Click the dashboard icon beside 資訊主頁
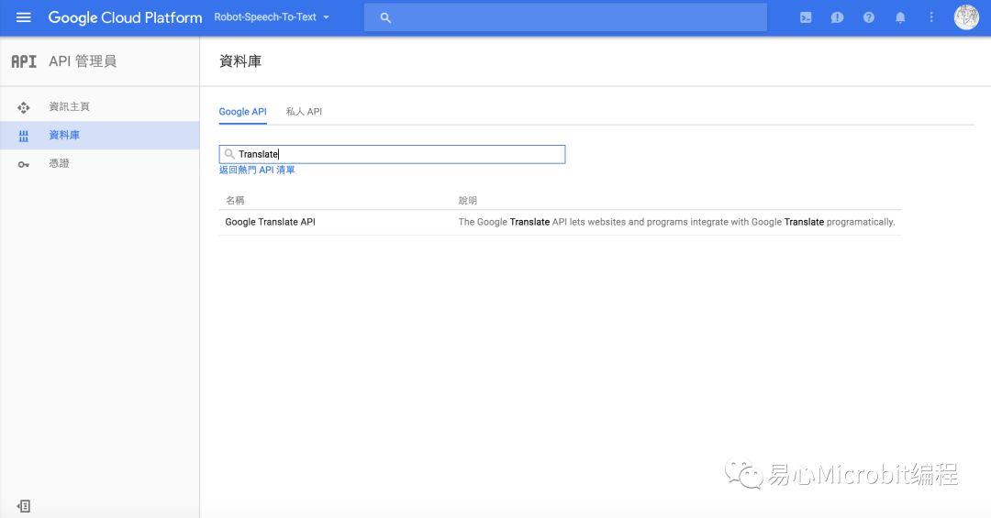This screenshot has width=991, height=518. pyautogui.click(x=23, y=107)
